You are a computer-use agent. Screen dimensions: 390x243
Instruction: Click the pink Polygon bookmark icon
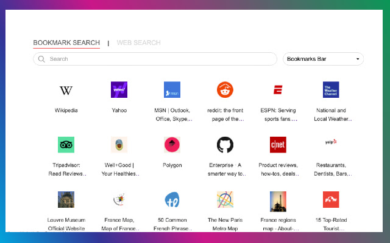click(172, 145)
